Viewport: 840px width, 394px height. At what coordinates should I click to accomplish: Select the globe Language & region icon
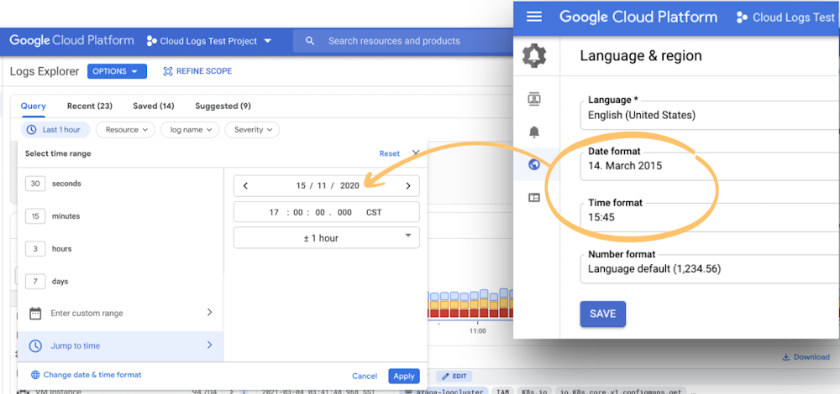click(x=534, y=164)
